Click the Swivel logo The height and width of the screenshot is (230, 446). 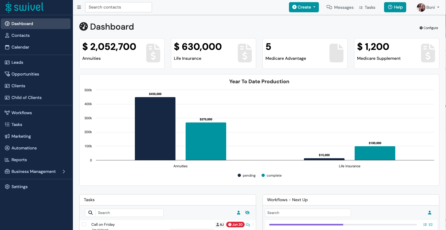coord(25,7)
